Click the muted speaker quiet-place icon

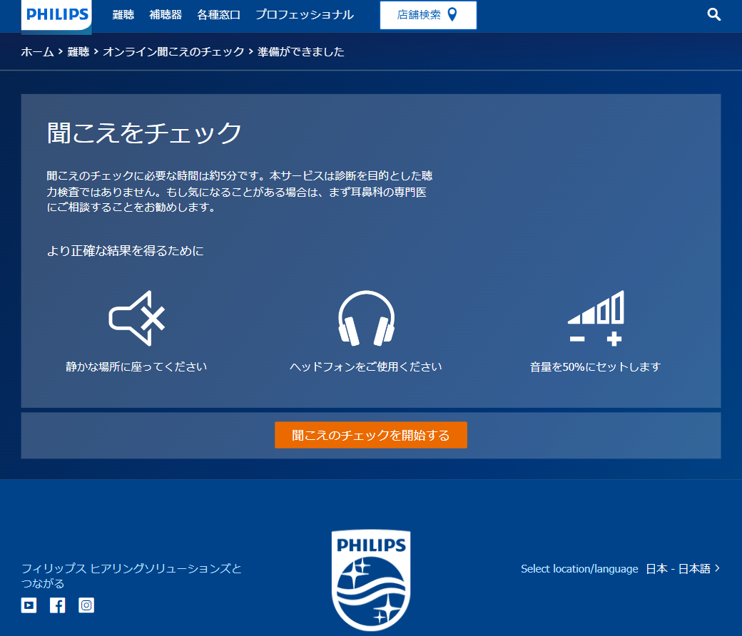click(137, 318)
